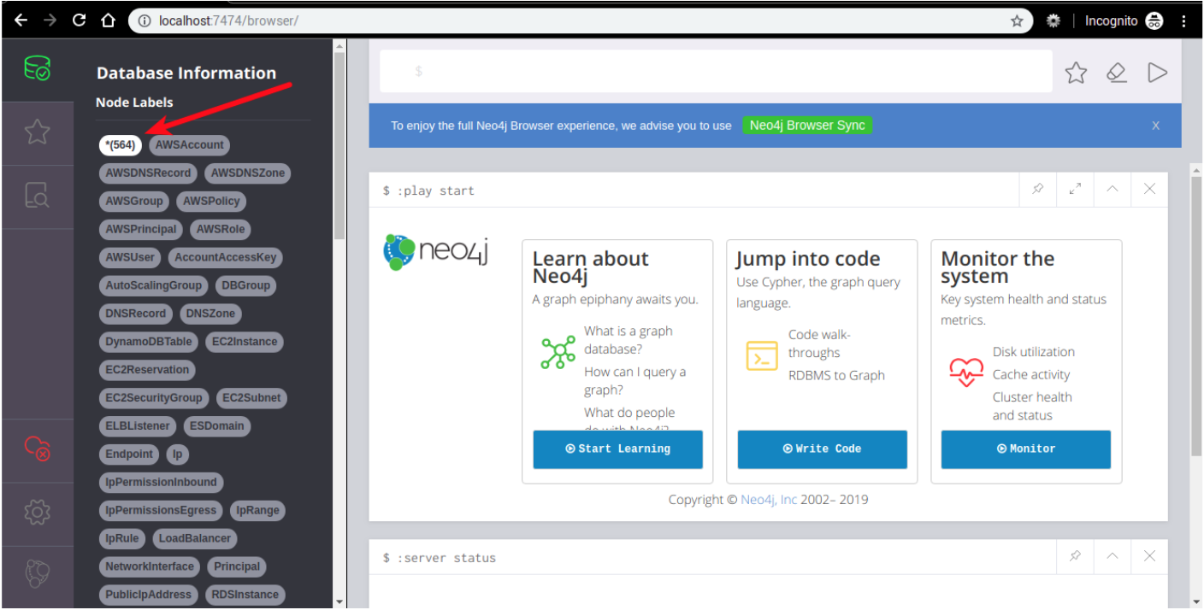This screenshot has height=610, width=1204.
Task: Open the Documents search sidebar icon
Action: click(x=37, y=196)
